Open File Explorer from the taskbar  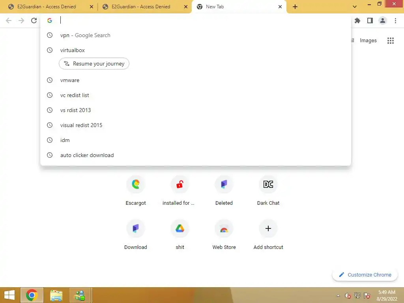(56, 295)
